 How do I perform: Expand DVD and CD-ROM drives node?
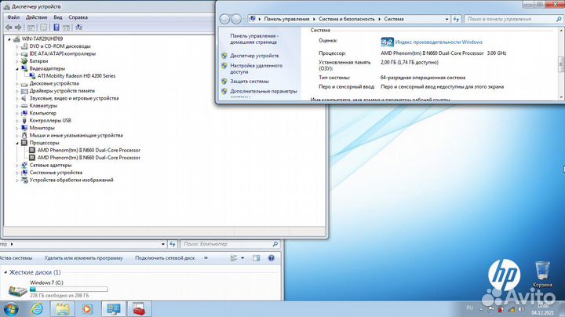(x=17, y=46)
